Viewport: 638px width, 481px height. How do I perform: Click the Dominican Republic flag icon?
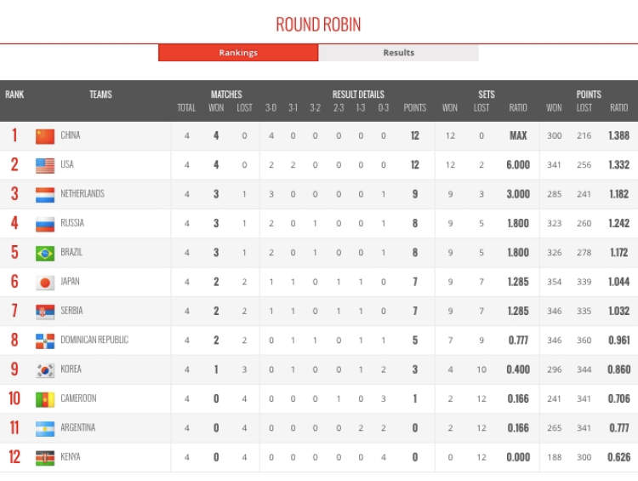tap(45, 341)
